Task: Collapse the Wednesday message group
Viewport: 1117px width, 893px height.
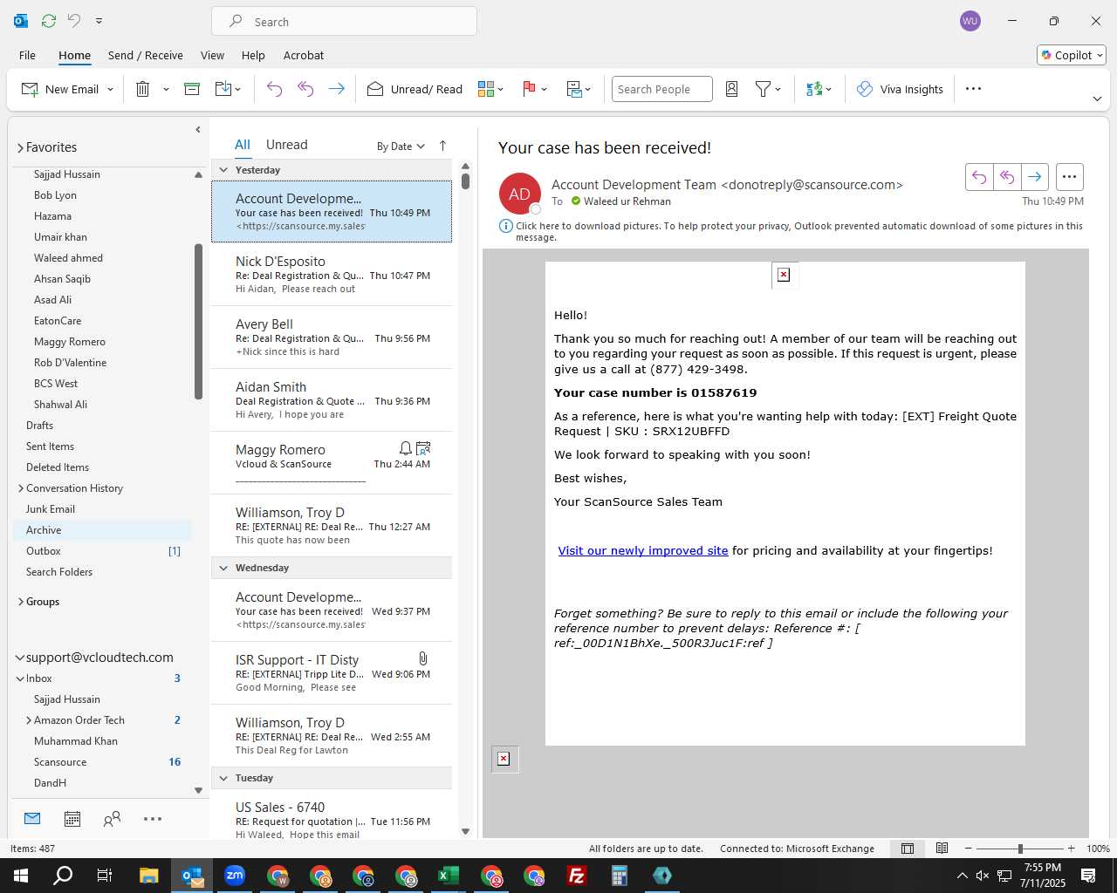Action: 223,568
